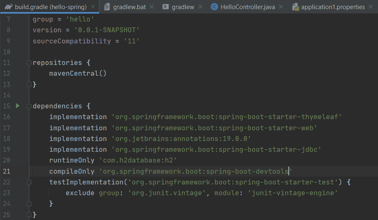
Task: Click implementation keyword on line 18
Action: (78, 139)
